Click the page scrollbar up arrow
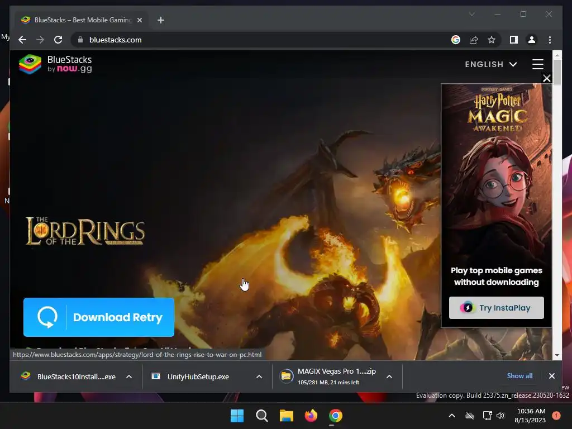The width and height of the screenshot is (572, 429). [x=557, y=55]
